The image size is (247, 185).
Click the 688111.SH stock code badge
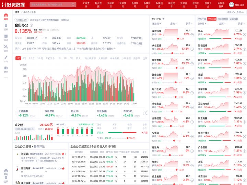pyautogui.click(x=22, y=20)
